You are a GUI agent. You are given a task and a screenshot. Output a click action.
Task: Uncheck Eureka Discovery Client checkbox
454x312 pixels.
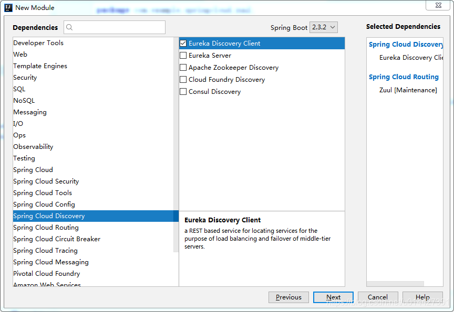(183, 44)
